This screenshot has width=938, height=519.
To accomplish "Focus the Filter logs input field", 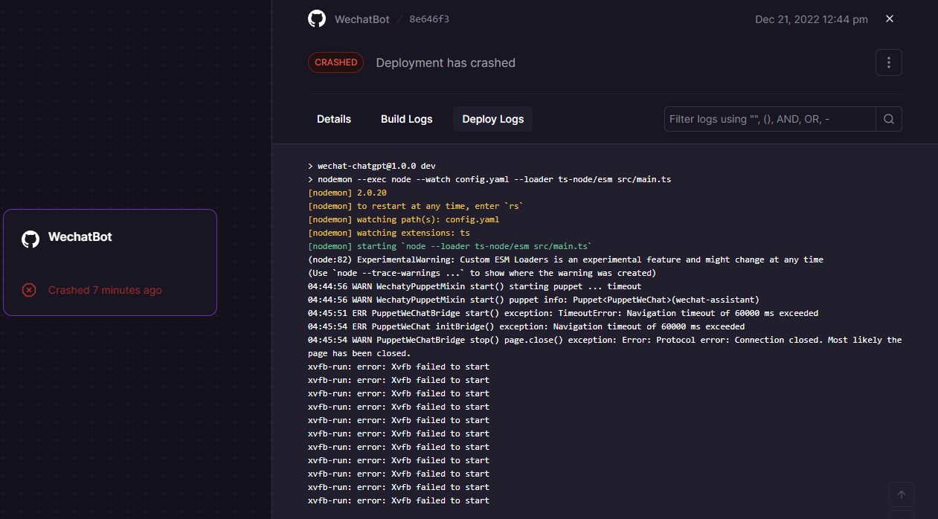I will (x=770, y=119).
